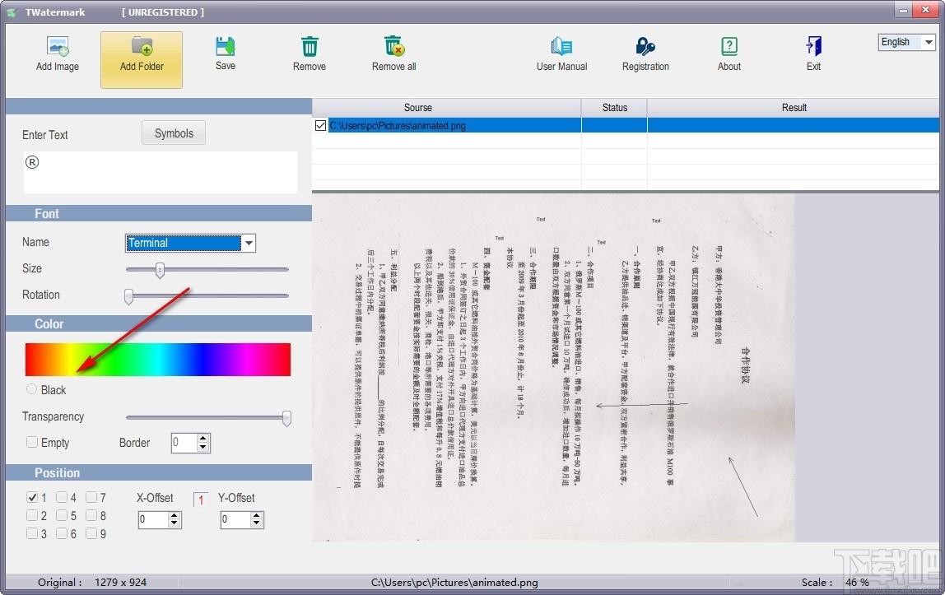
Task: Check position checkbox 6
Action: (x=62, y=533)
